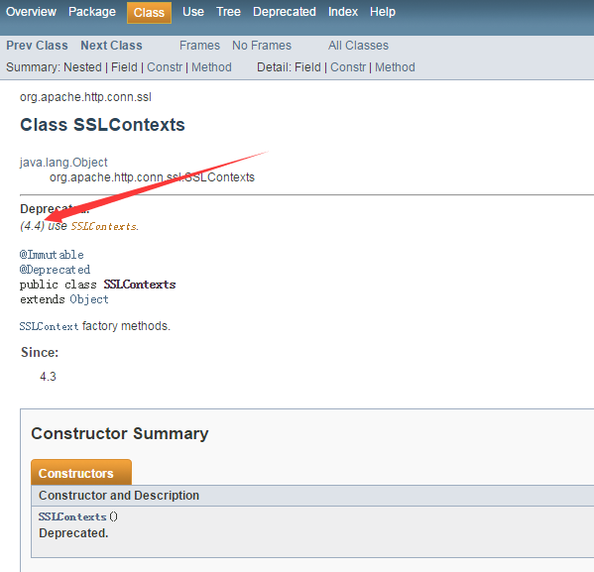Image resolution: width=594 pixels, height=572 pixels.
Task: Navigate to Next Class
Action: (111, 46)
